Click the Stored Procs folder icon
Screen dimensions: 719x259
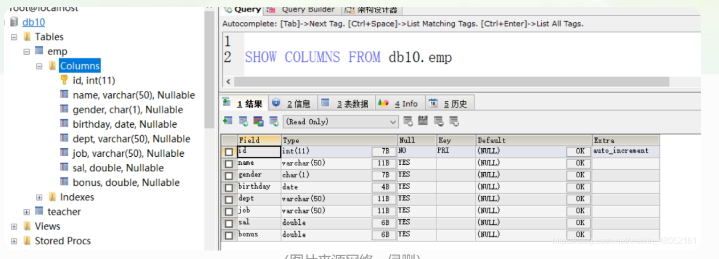(x=27, y=241)
